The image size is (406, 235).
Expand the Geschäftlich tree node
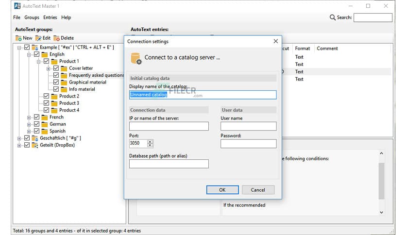point(19,138)
